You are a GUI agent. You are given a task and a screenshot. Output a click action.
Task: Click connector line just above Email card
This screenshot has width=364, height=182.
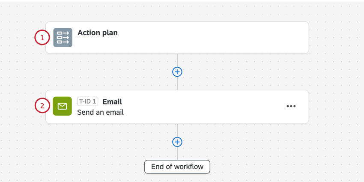point(177,84)
